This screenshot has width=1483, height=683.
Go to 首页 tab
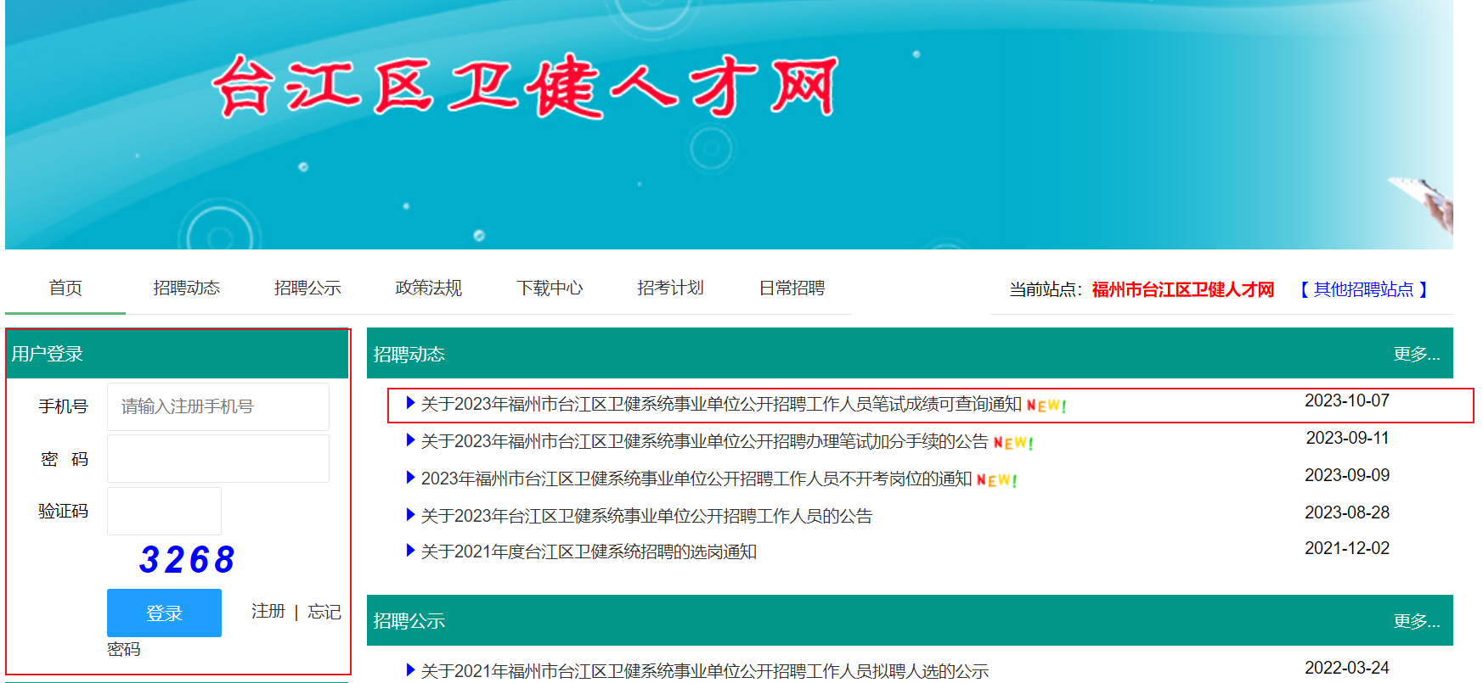65,288
